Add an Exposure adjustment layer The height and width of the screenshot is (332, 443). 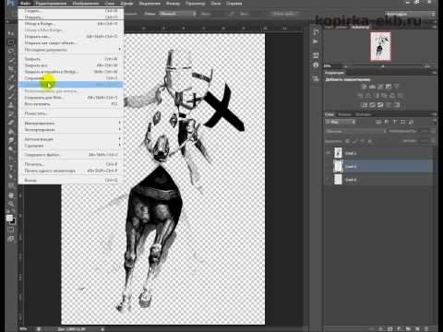pos(389,87)
